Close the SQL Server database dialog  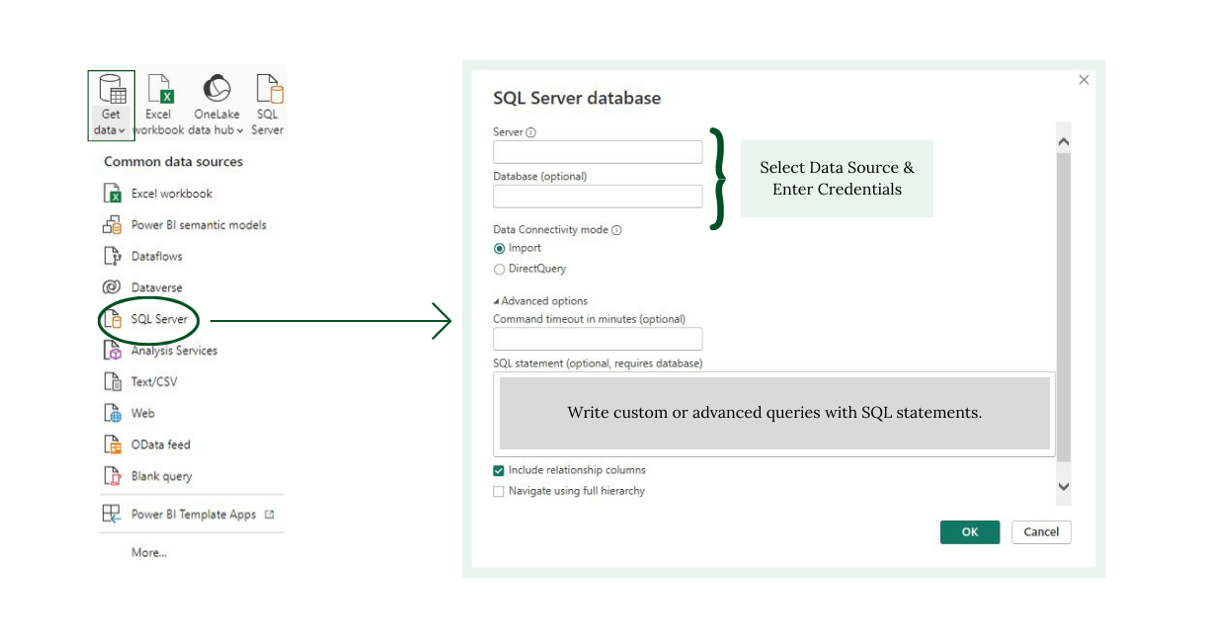1084,80
